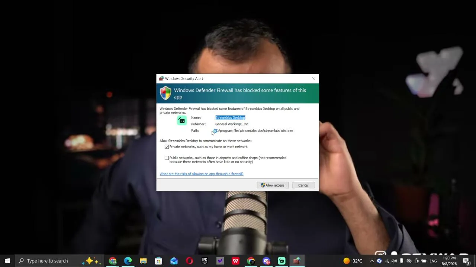Open the Windows Start menu
Screen dimensions: 476x267
click(x=7, y=261)
